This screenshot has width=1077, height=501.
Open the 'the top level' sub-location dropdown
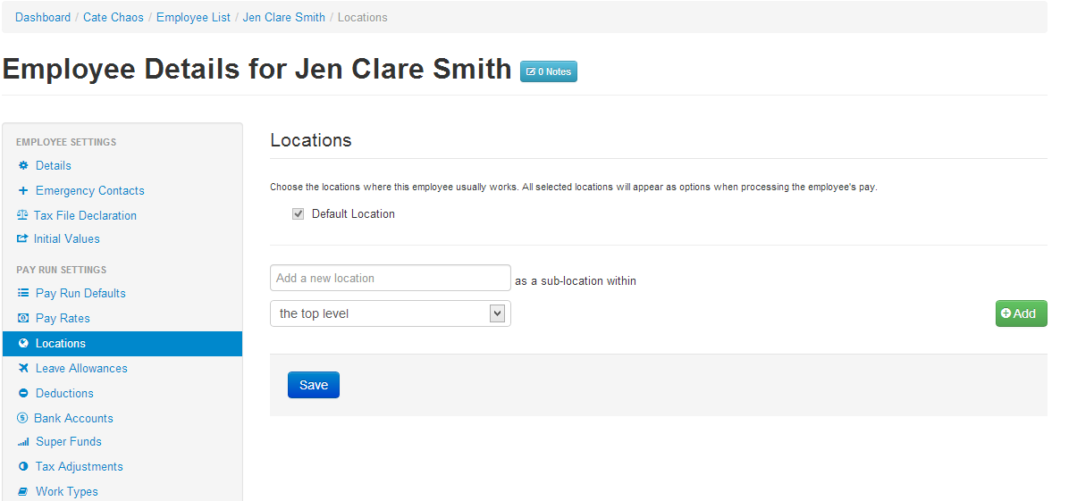click(391, 313)
